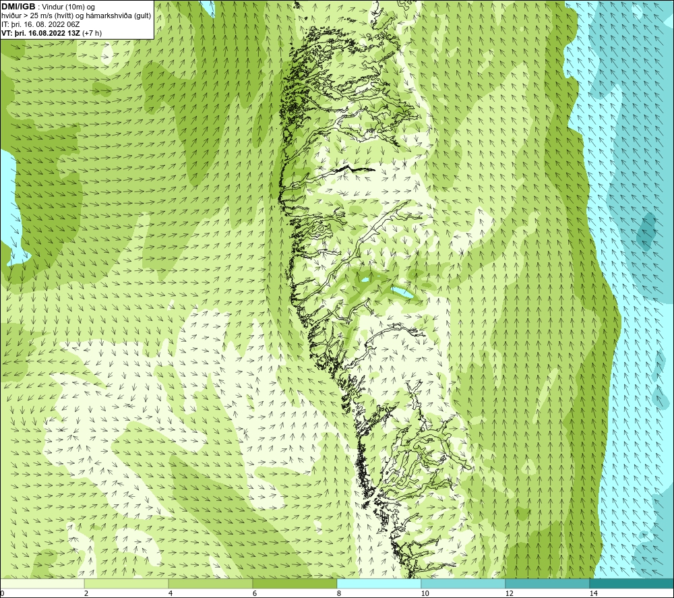Click the legend color segment between 4 and 6
Viewport: 674px width, 598px height.
click(210, 584)
